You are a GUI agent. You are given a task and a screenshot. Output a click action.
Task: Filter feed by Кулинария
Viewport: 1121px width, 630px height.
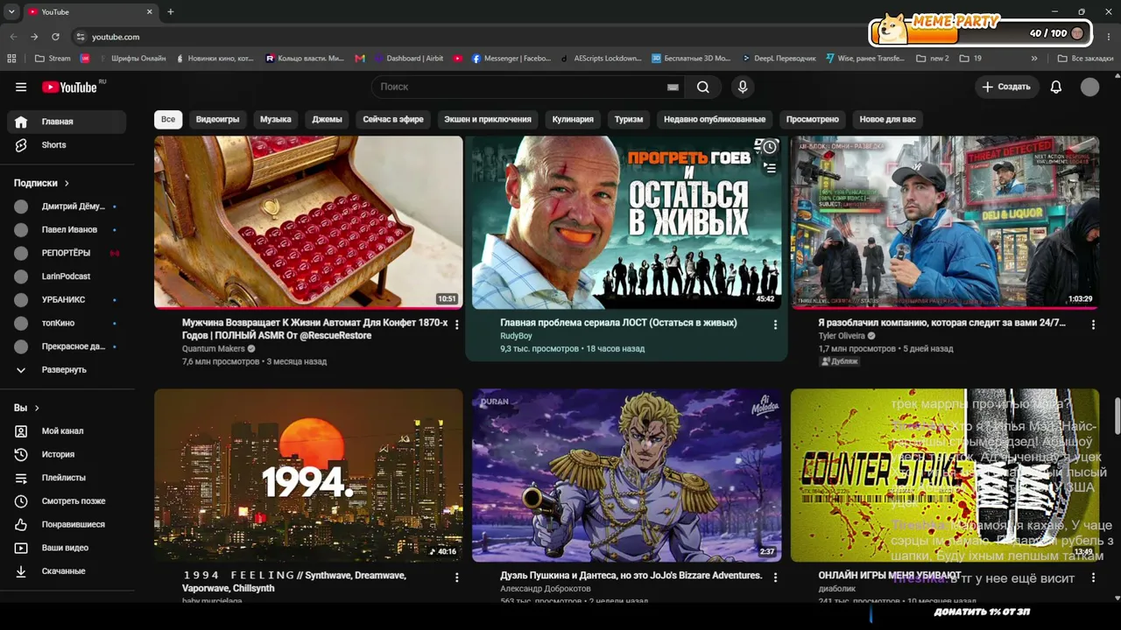(x=573, y=119)
